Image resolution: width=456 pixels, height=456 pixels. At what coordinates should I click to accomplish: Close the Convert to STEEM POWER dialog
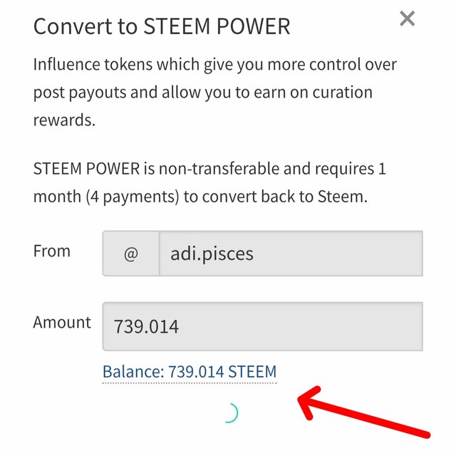point(407,19)
